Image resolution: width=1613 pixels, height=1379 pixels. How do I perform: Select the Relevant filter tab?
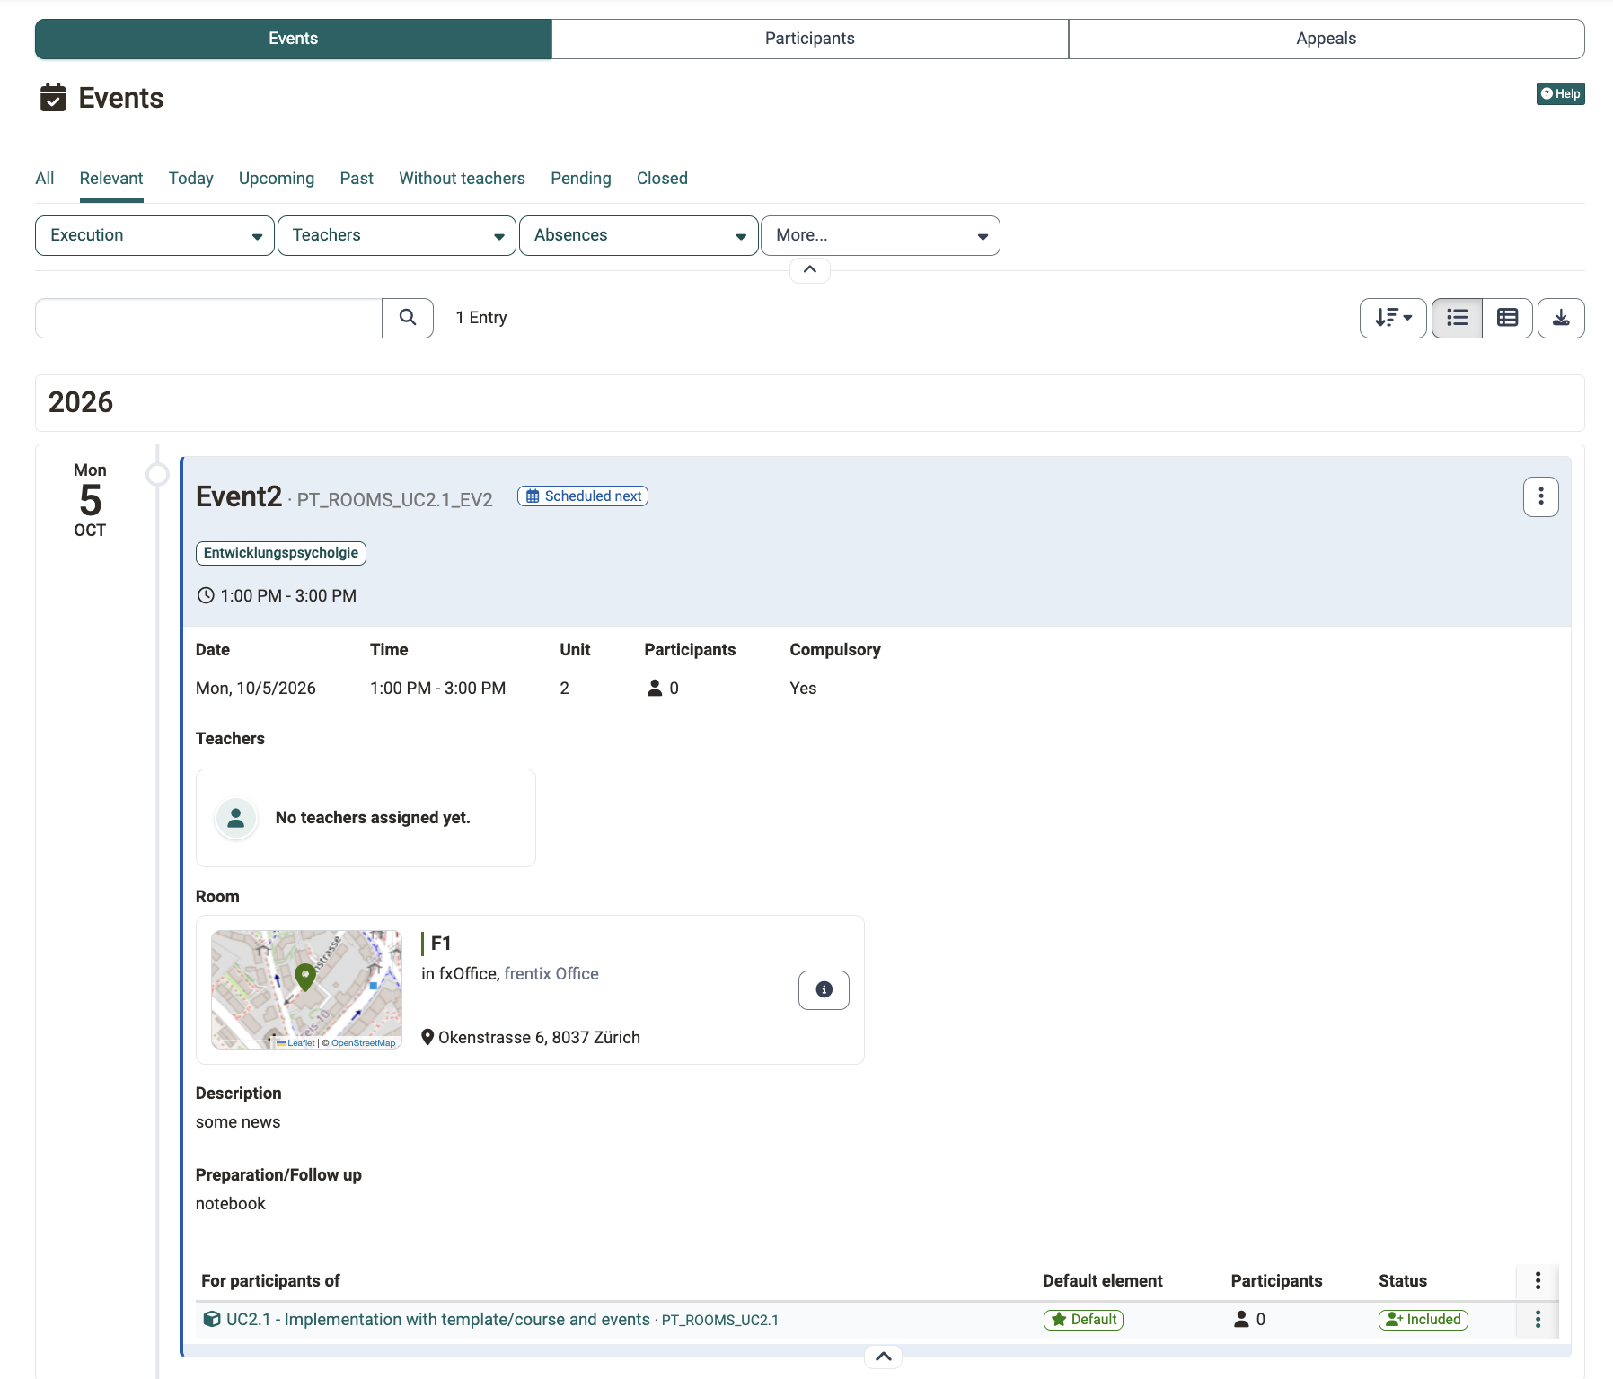[111, 179]
